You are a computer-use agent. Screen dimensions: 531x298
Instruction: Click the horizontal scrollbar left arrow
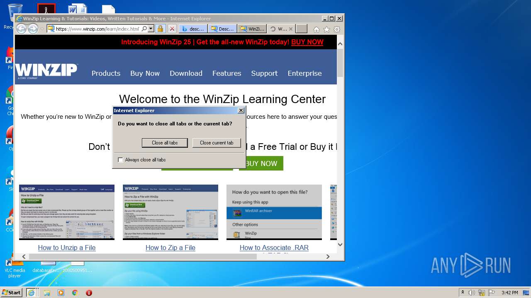[24, 257]
